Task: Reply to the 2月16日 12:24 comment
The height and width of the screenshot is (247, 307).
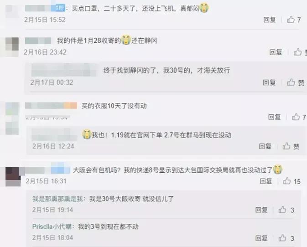Action: tap(265, 146)
